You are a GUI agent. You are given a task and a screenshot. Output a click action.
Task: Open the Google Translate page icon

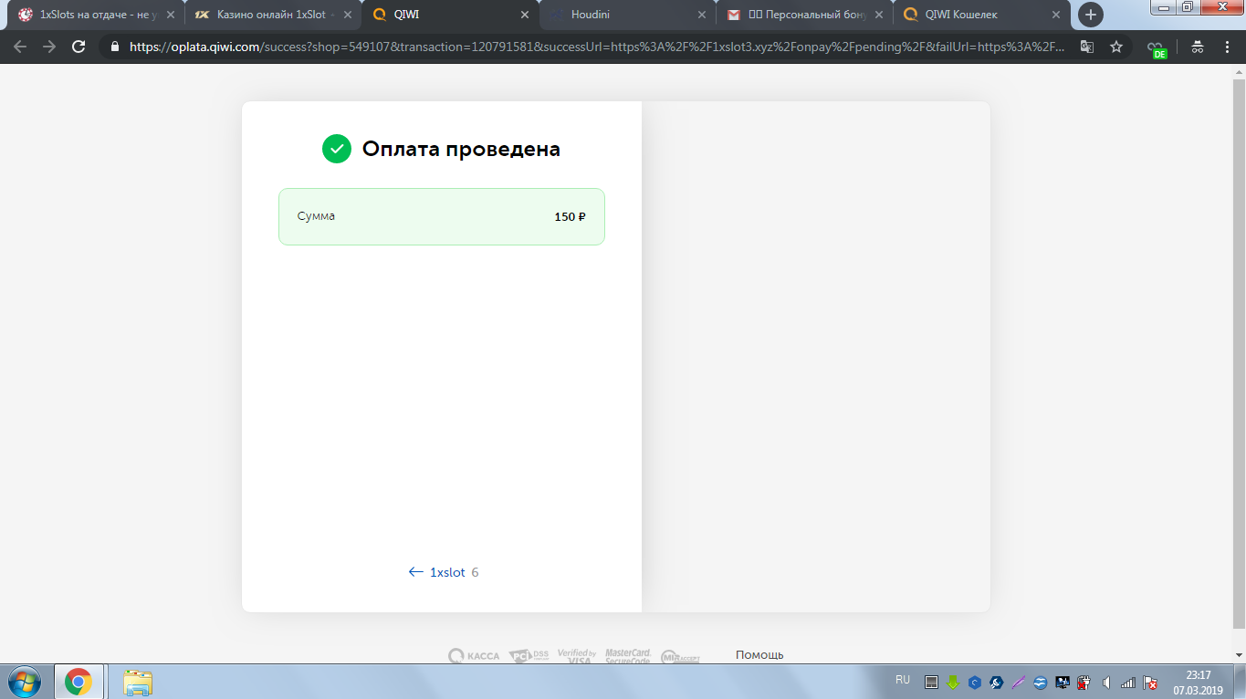(x=1087, y=47)
